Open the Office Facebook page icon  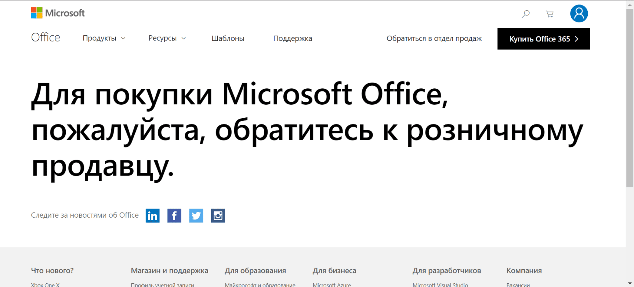pyautogui.click(x=174, y=215)
